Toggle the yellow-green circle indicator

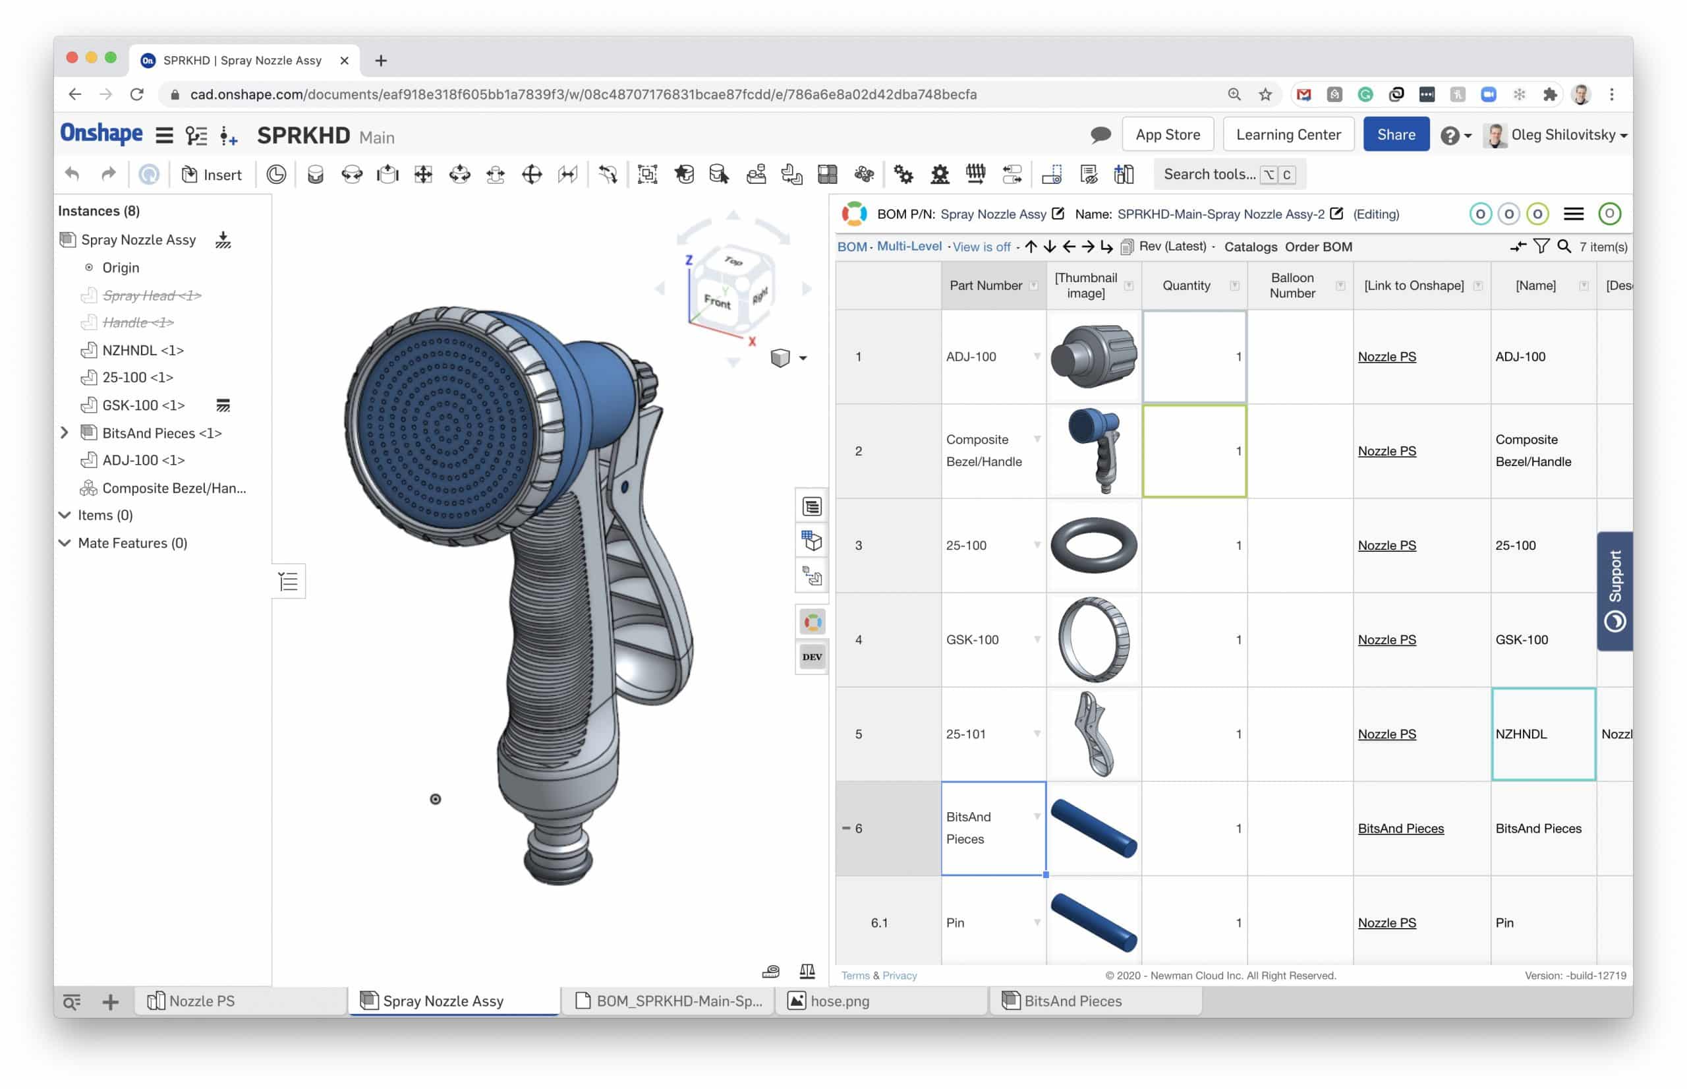pos(1537,214)
